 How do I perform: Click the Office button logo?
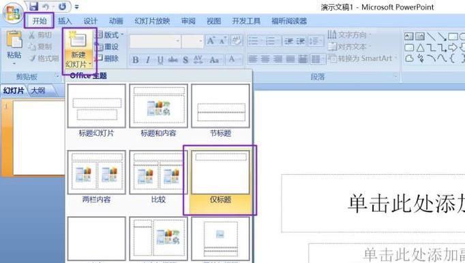pyautogui.click(x=12, y=14)
